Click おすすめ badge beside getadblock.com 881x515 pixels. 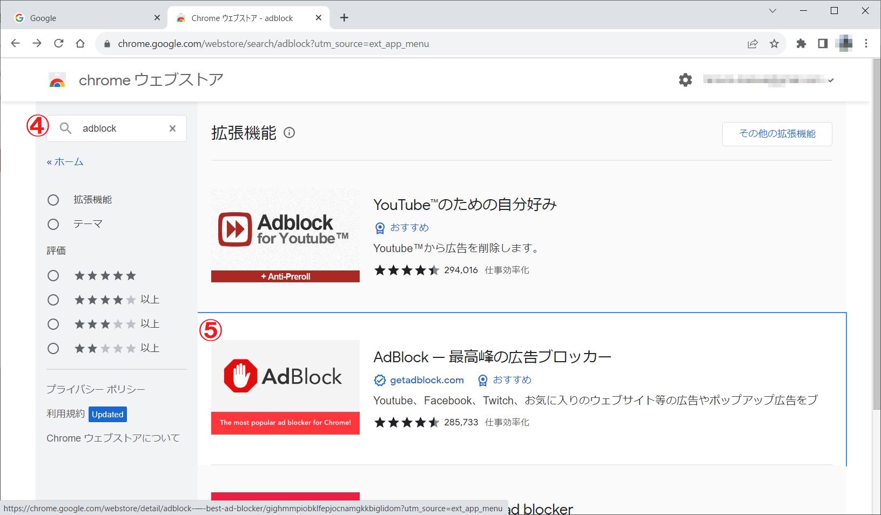point(505,380)
